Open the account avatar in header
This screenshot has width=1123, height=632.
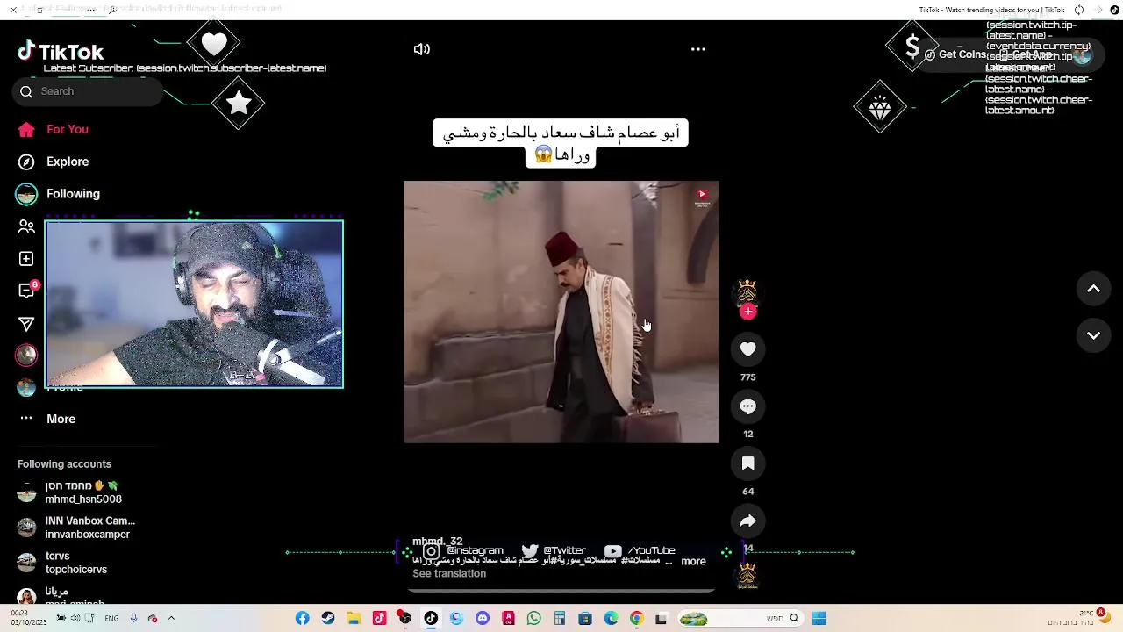point(1082,54)
